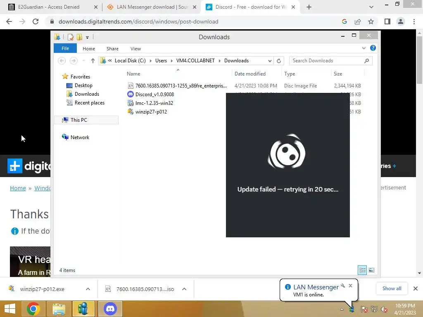Click Users in the breadcrumb path

pyautogui.click(x=161, y=61)
